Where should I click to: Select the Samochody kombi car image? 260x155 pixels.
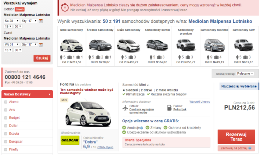click(x=157, y=45)
